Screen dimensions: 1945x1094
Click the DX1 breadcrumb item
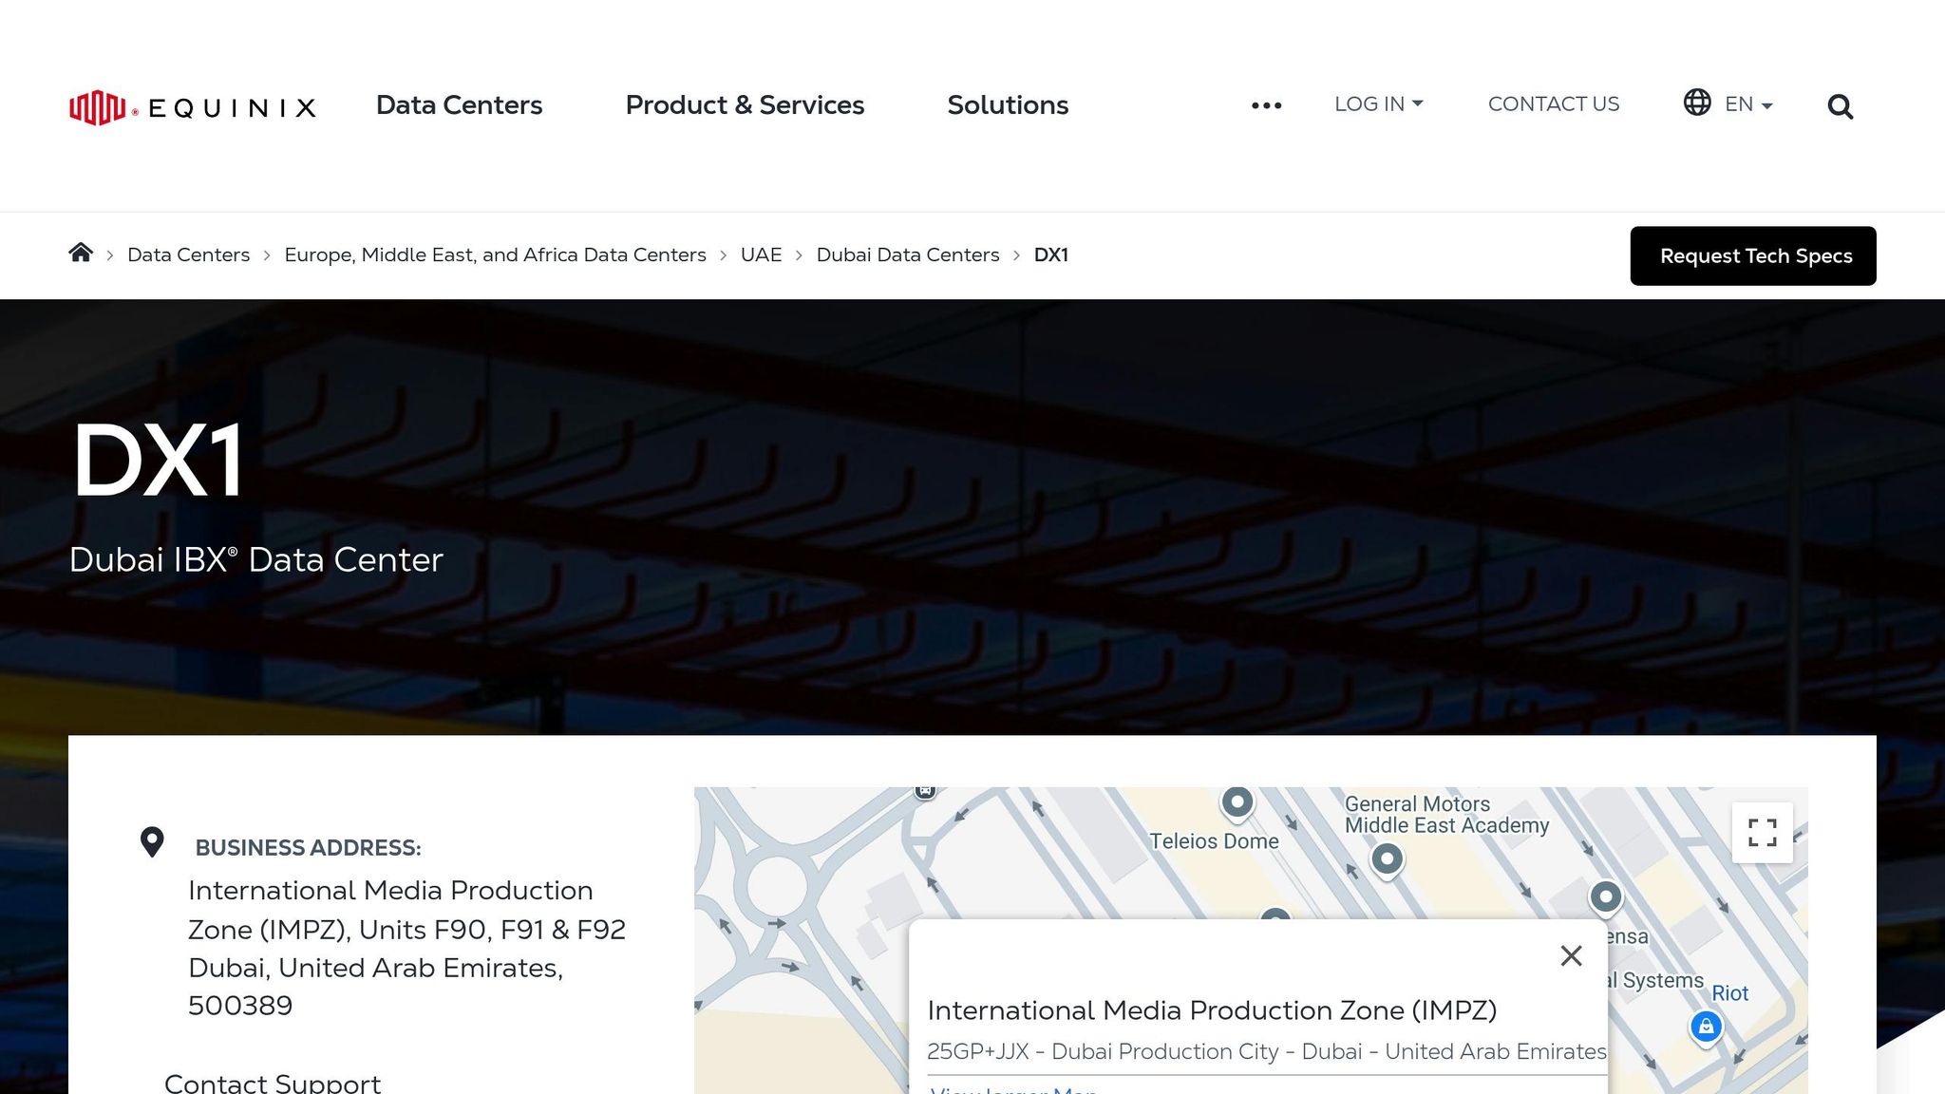[x=1050, y=255]
